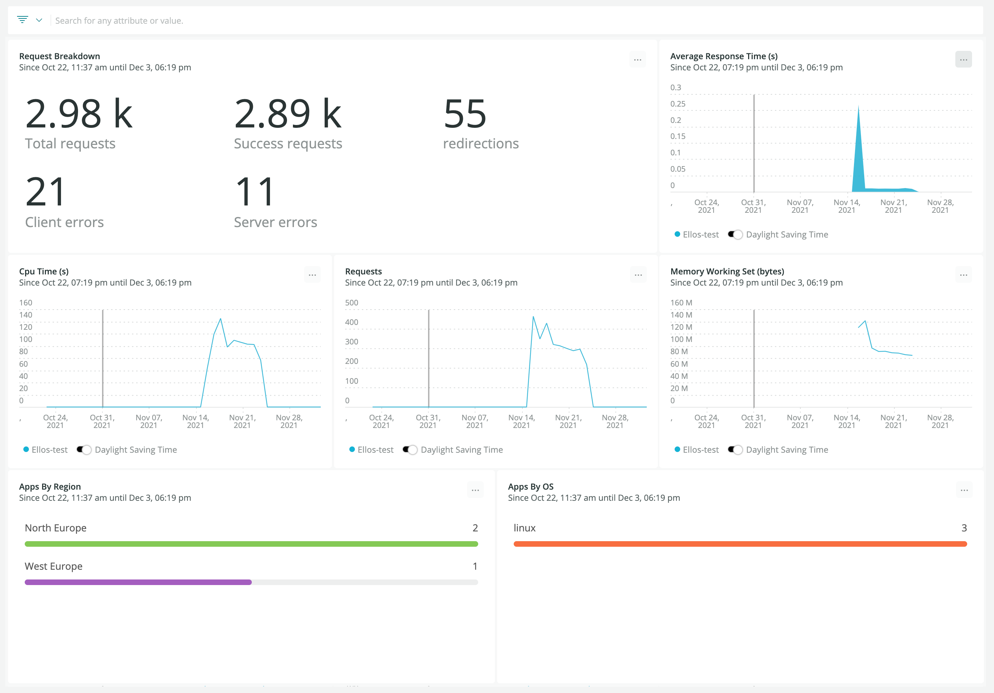Click the linux orange bar
This screenshot has width=994, height=693.
(740, 544)
